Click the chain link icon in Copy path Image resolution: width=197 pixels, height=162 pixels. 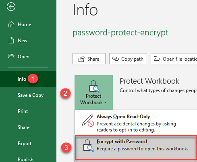(116, 59)
